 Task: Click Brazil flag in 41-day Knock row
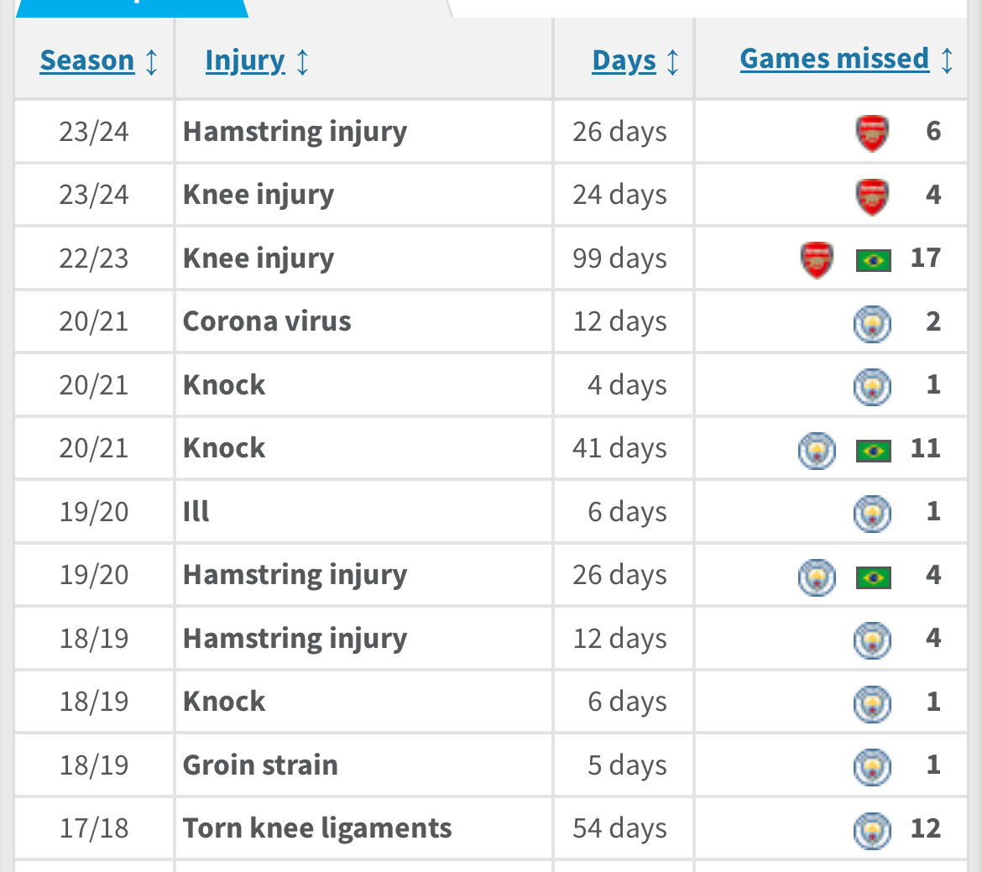[873, 451]
